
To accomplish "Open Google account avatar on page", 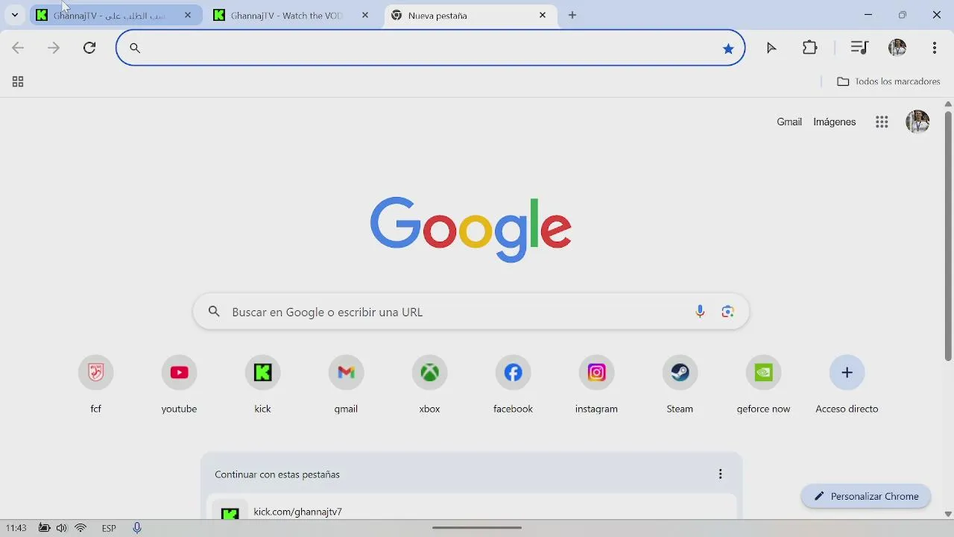I will (x=917, y=122).
